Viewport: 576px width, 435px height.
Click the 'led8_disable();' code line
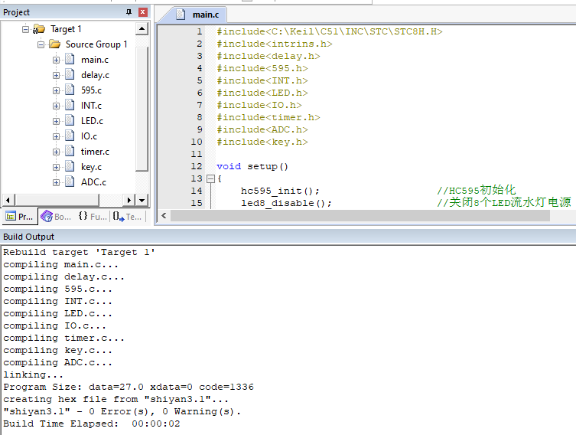point(286,204)
